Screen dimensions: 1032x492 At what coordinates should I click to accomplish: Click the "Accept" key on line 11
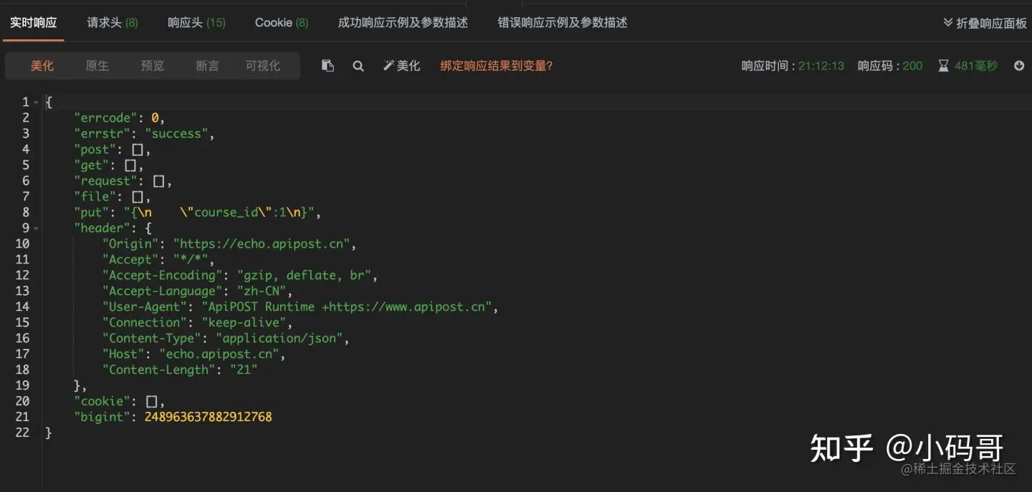130,260
